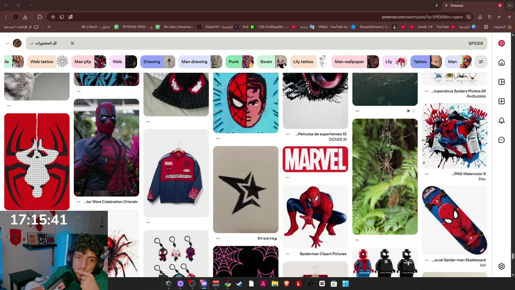Click the page vertical scrollbar thumb
Screen dimensions: 515x290
click(x=513, y=257)
